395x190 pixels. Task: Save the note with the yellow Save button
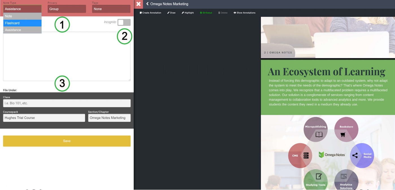67,141
